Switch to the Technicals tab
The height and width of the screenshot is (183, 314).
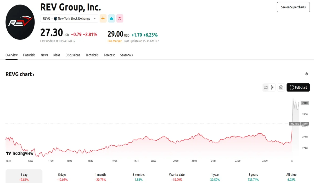92,55
